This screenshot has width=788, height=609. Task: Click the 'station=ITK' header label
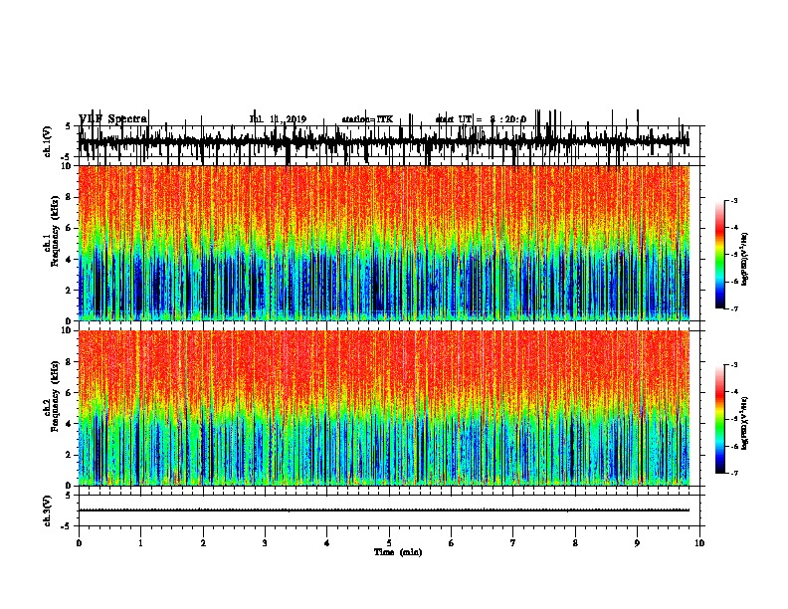pyautogui.click(x=367, y=119)
